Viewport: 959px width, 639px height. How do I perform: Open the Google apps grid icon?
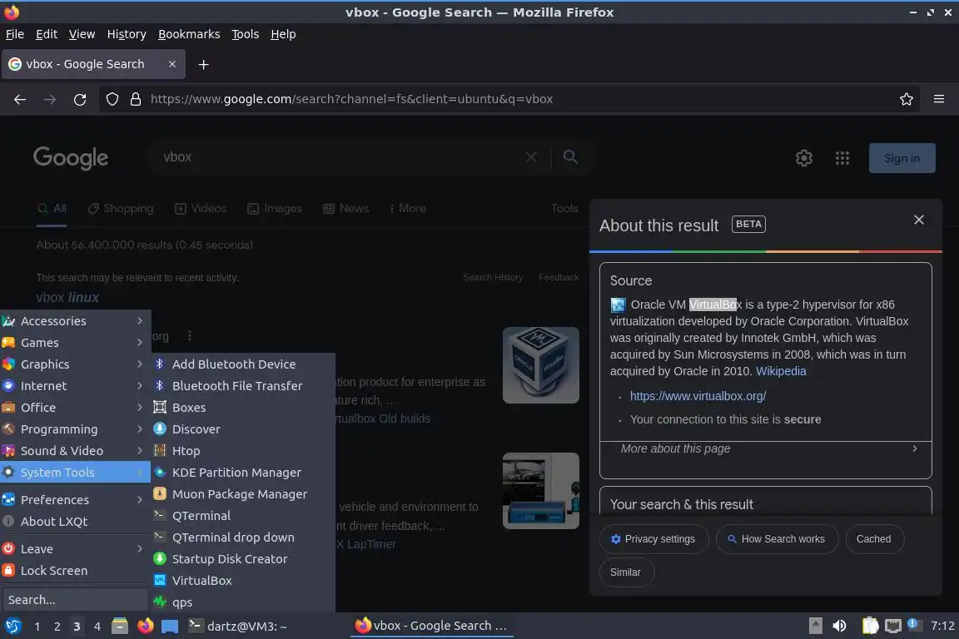[x=842, y=158]
